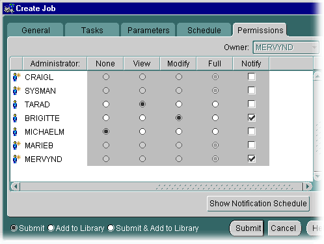Click the administrator icon beside TARAD
Viewport: 324px width, 244px height.
pos(15,104)
